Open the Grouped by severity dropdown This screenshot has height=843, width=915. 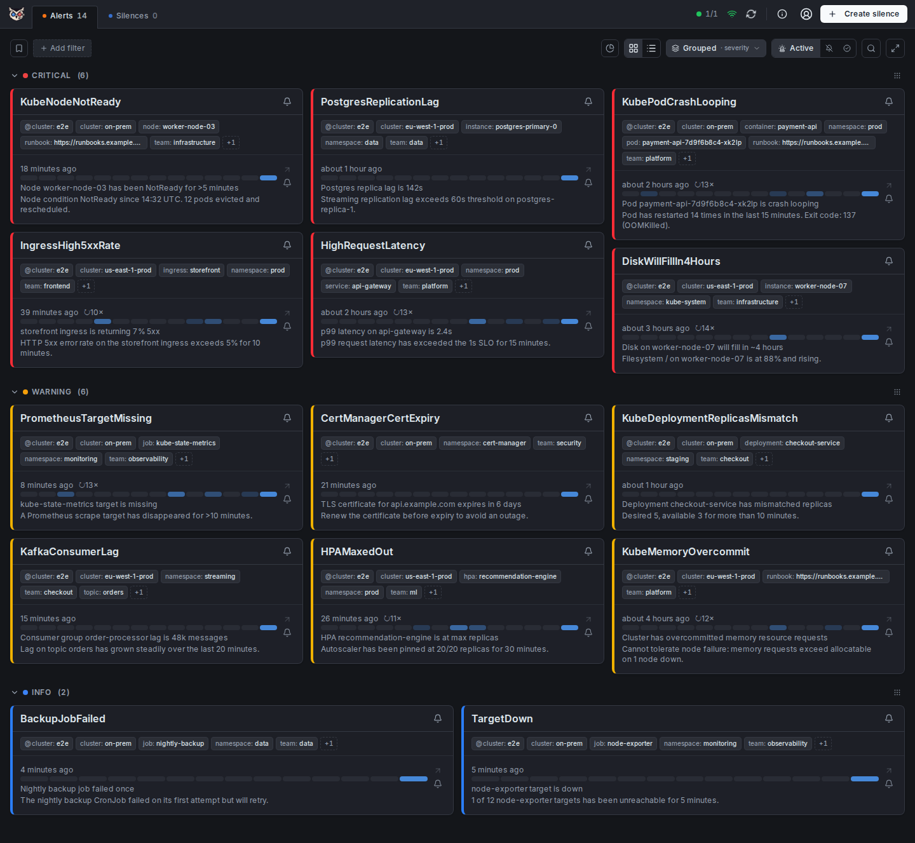tap(716, 48)
